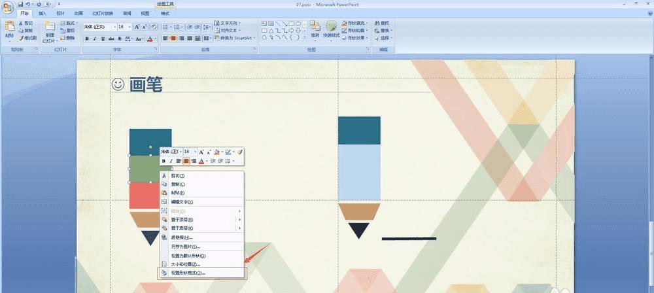Toggle center alignment in the ribbon
The height and width of the screenshot is (293, 654).
tap(173, 39)
